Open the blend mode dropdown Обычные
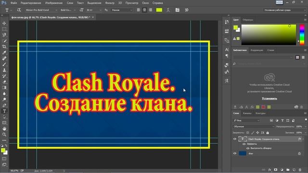The height and width of the screenshot is (173, 308). [x=254, y=127]
